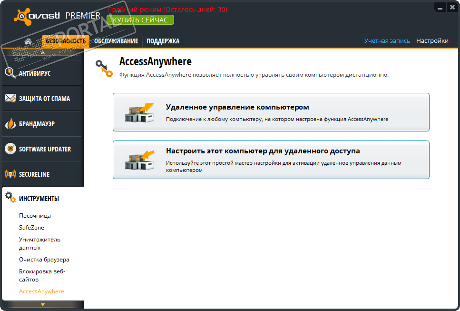The height and width of the screenshot is (311, 460).
Task: Select AccessAnywhere in tools list
Action: 41,291
